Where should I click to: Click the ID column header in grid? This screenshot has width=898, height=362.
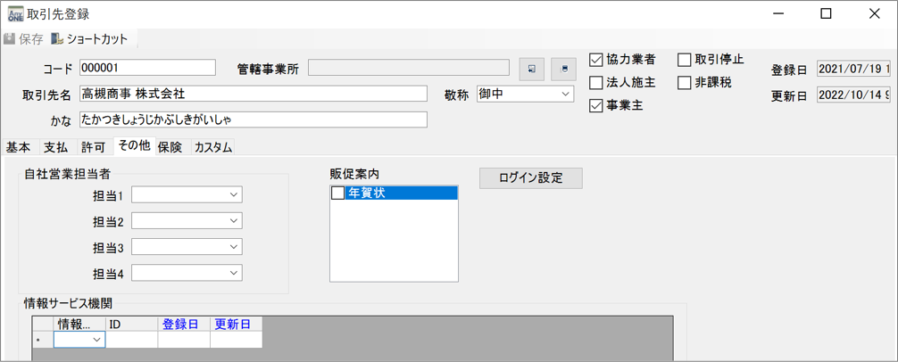132,325
